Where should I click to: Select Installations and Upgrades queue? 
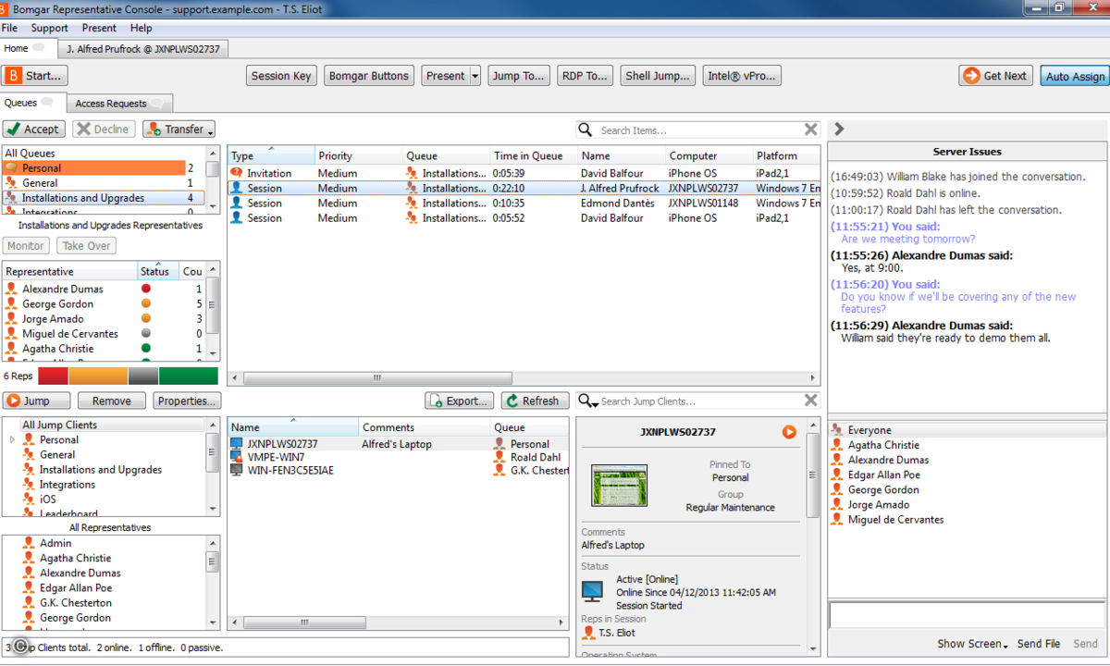click(102, 198)
